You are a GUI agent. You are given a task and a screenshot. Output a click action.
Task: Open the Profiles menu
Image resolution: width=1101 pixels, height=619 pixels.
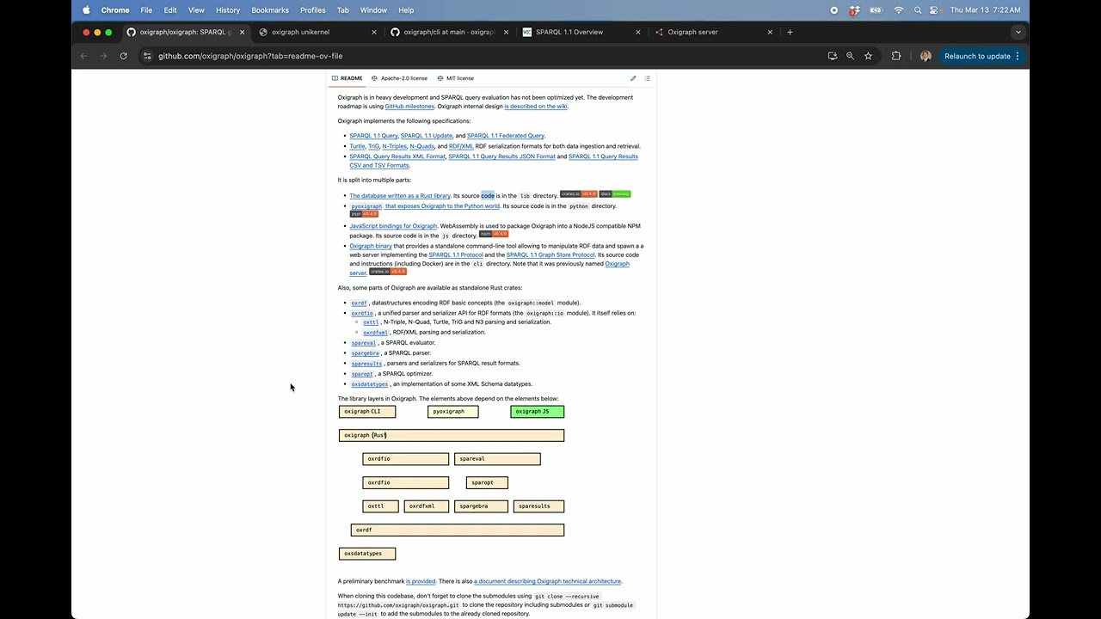coord(312,10)
